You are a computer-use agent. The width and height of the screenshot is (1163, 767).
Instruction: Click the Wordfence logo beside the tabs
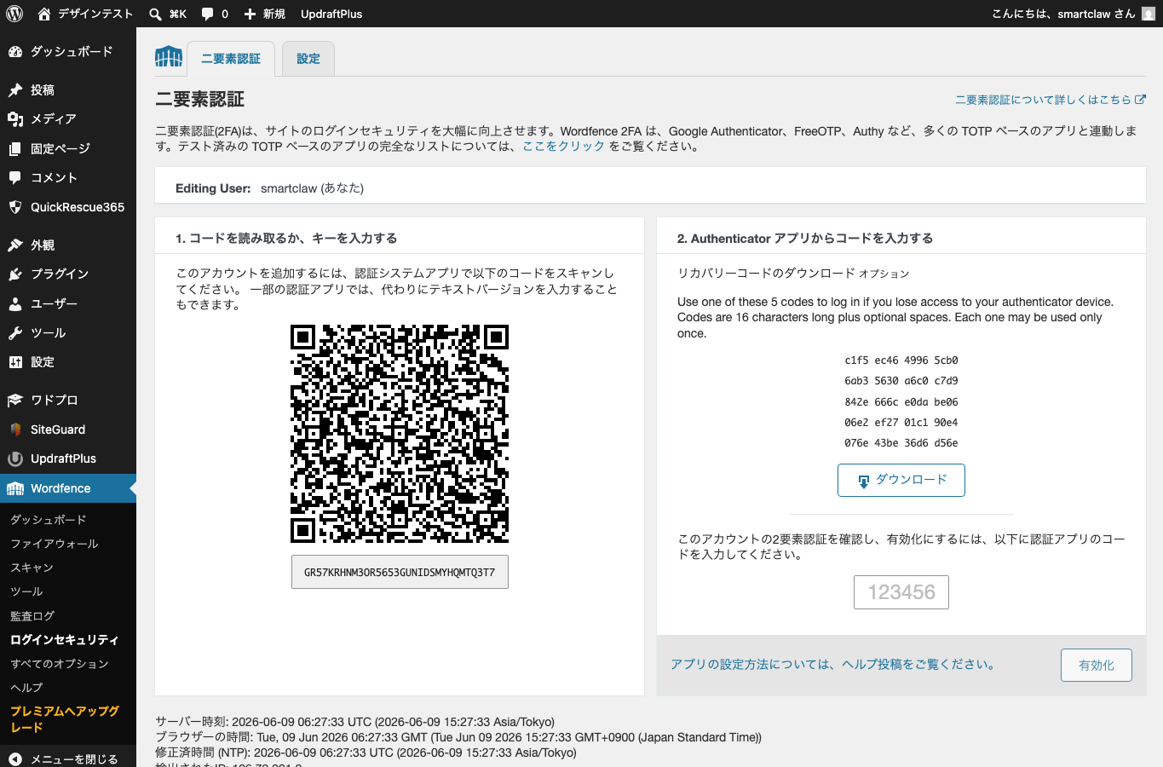169,57
